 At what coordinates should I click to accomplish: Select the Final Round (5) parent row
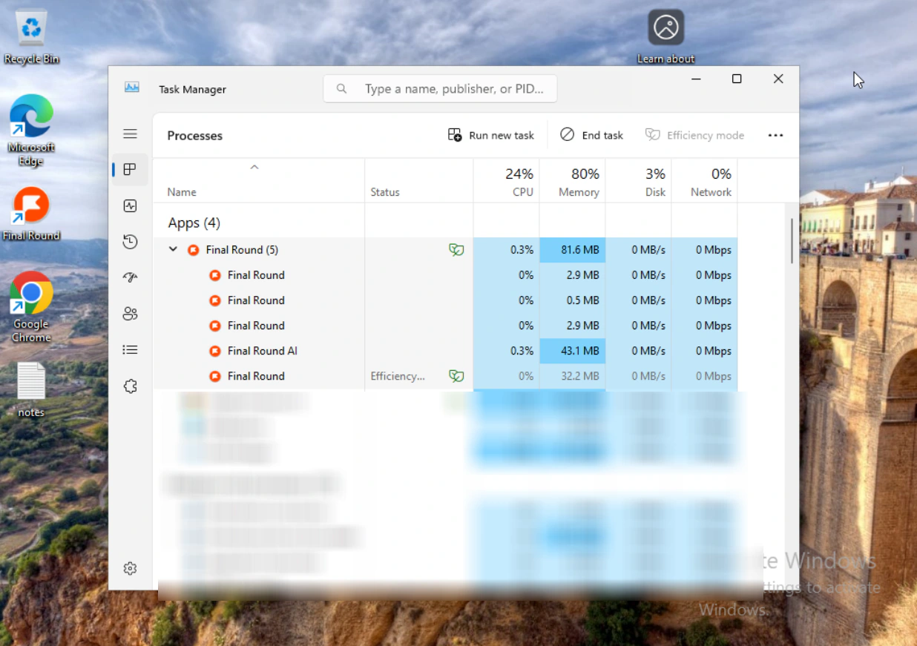click(x=445, y=250)
